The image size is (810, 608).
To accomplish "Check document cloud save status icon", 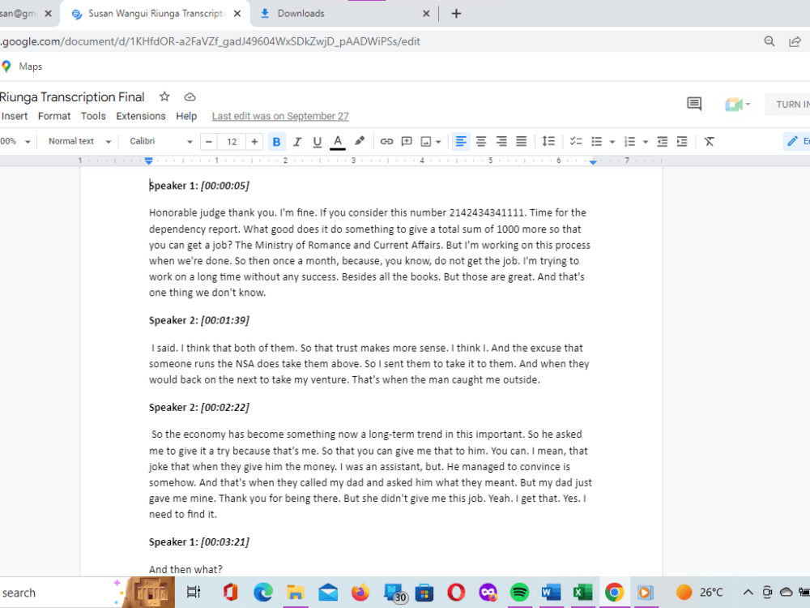I will pos(190,96).
